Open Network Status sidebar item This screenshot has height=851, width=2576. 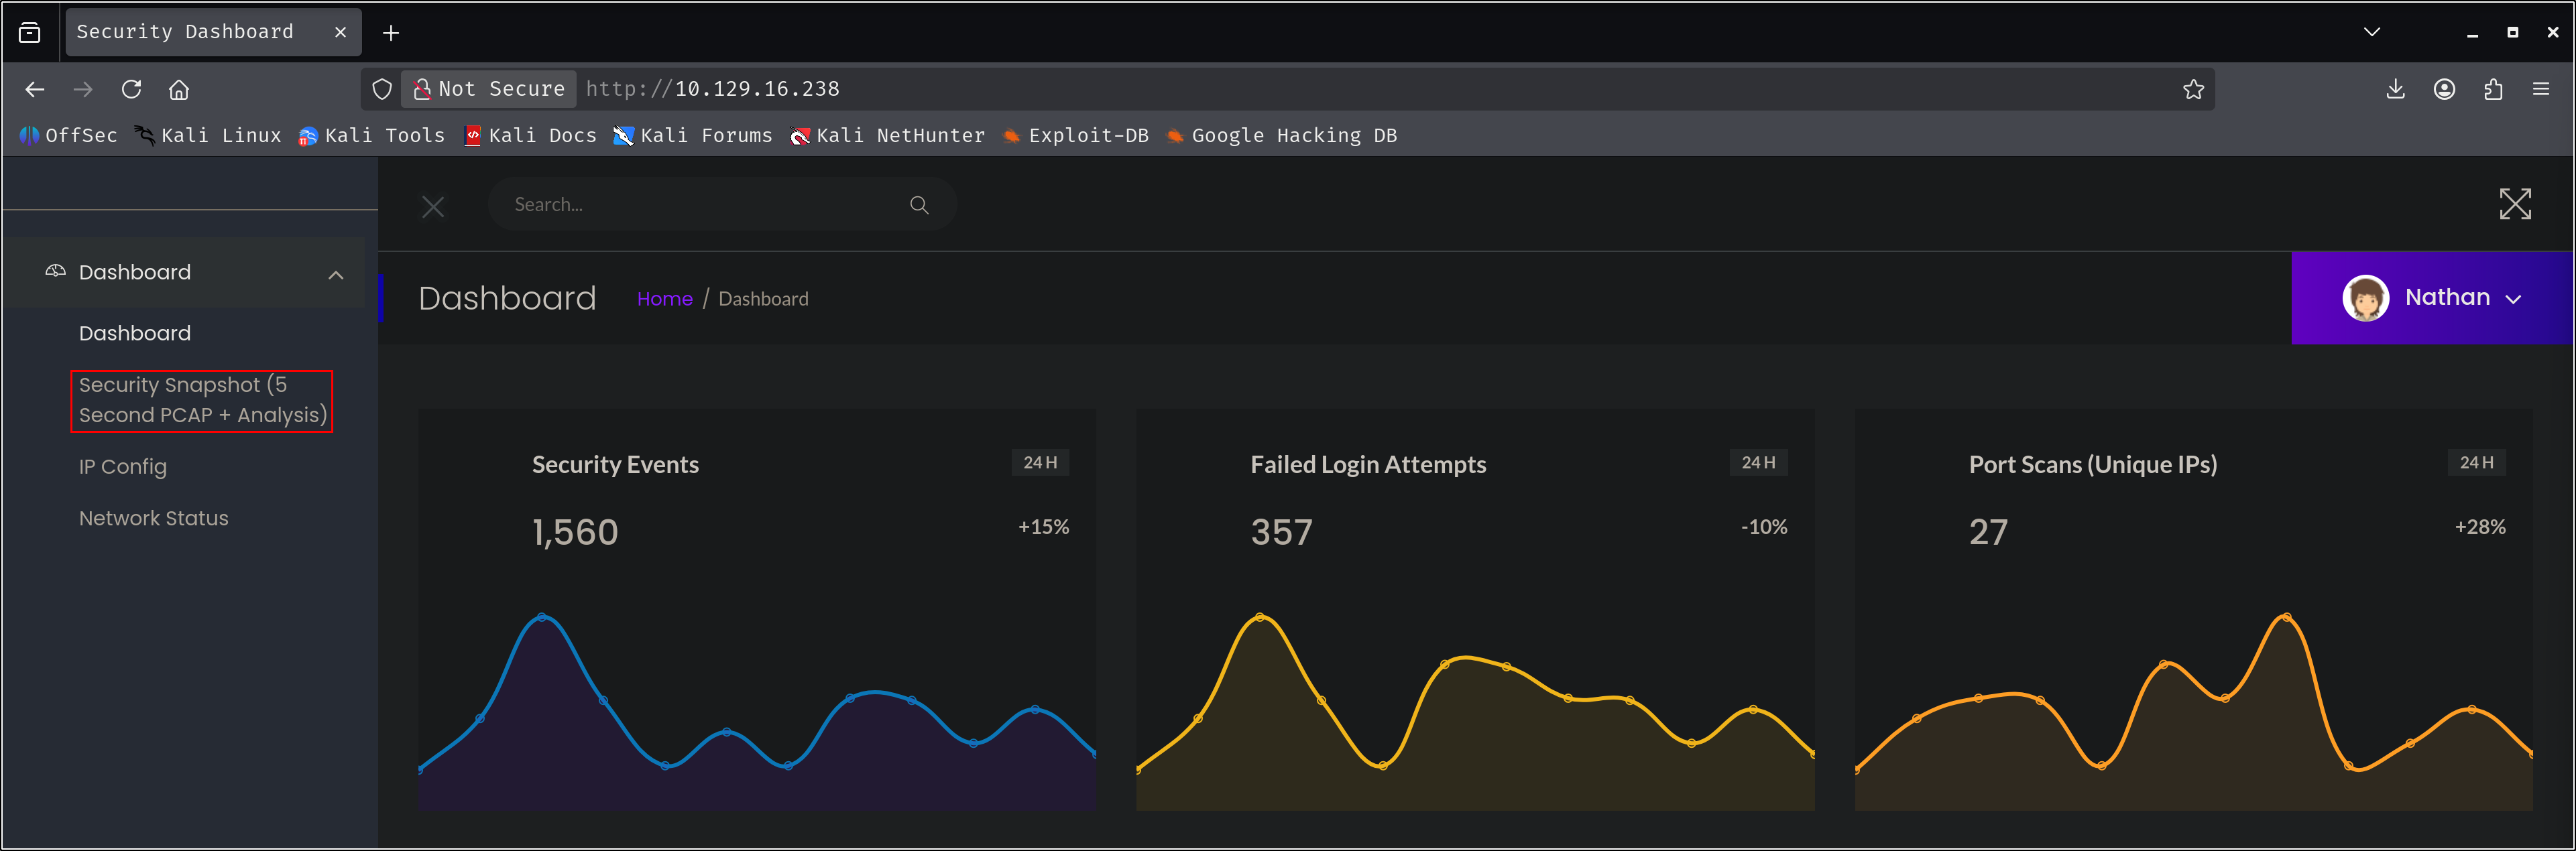point(154,519)
